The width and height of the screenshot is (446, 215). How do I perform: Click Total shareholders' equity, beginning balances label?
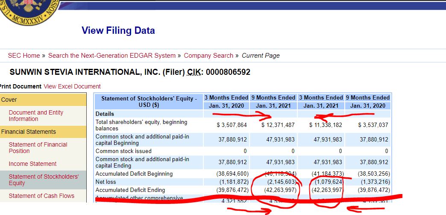click(141, 125)
